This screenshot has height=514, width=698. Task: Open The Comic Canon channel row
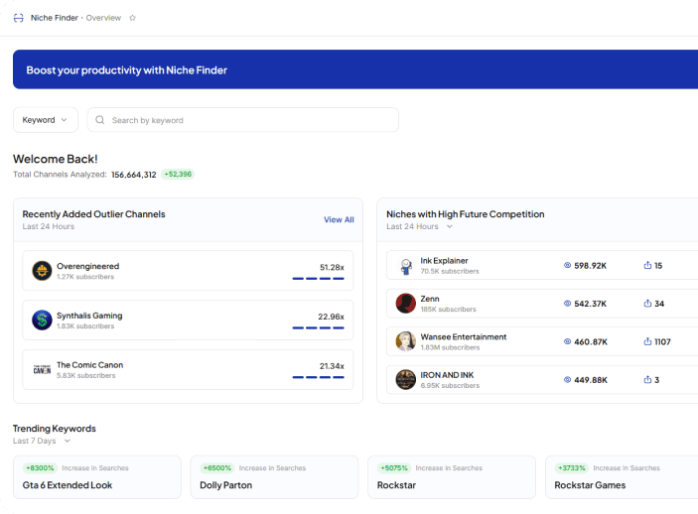tap(188, 369)
